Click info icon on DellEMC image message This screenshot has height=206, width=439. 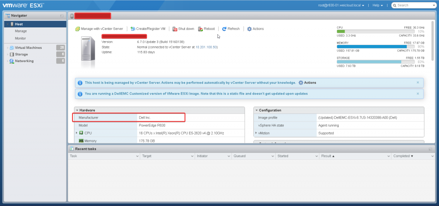80,94
